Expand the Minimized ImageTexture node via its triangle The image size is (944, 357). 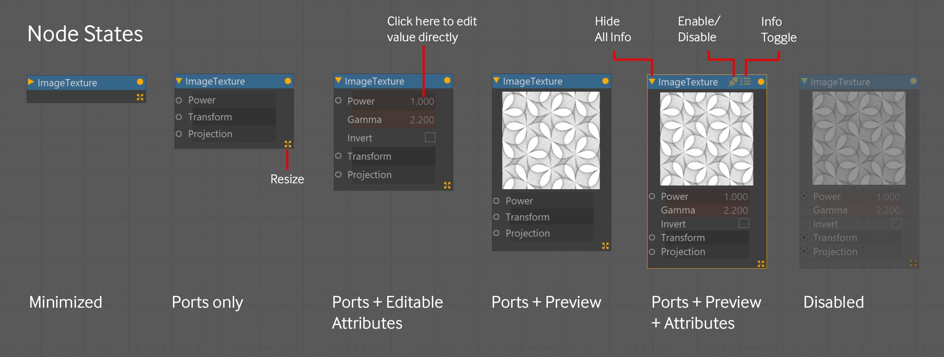click(x=31, y=82)
